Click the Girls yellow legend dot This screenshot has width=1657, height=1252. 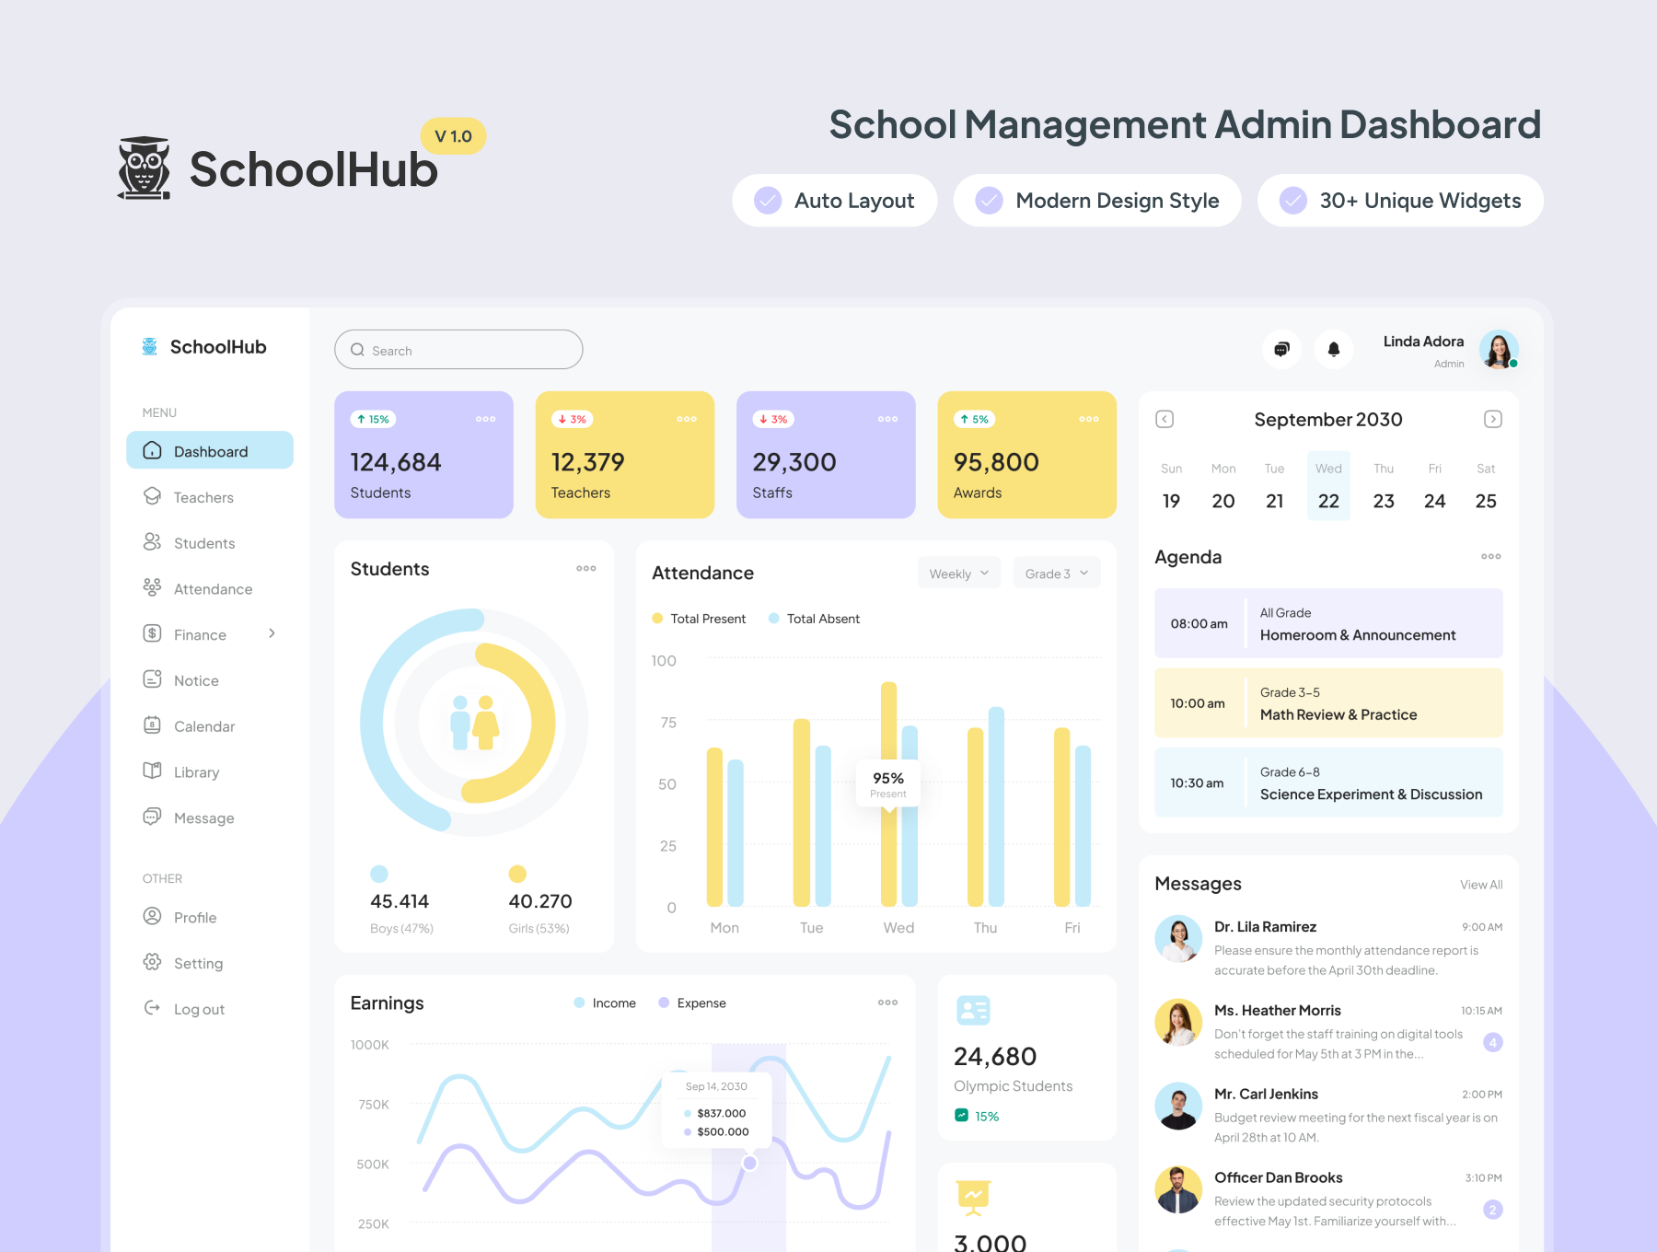(517, 874)
